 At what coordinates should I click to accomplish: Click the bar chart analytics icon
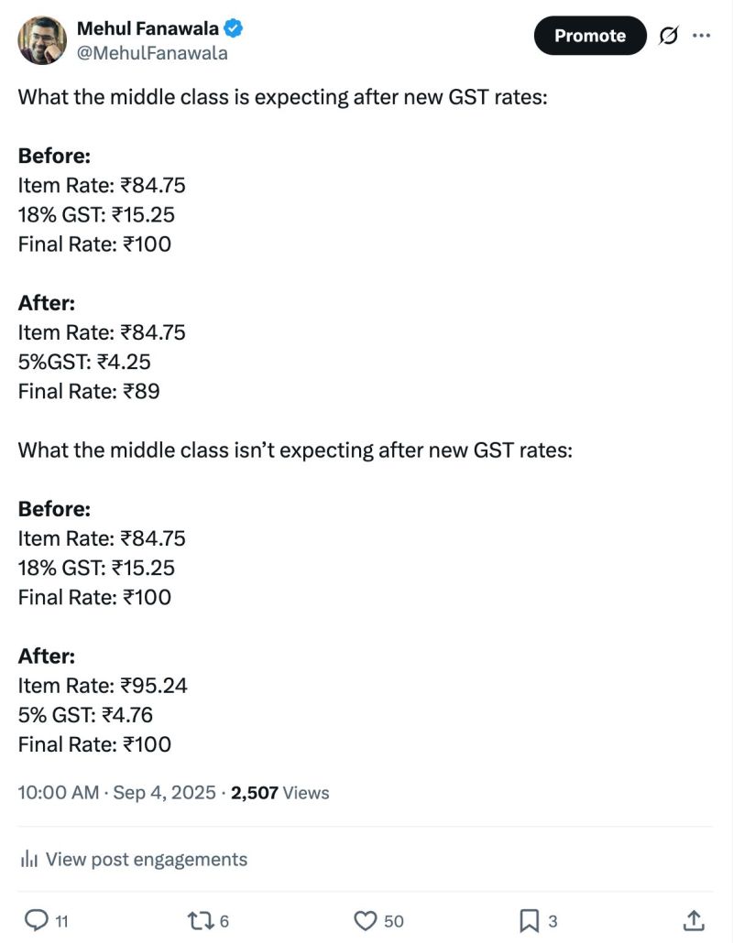pos(29,859)
